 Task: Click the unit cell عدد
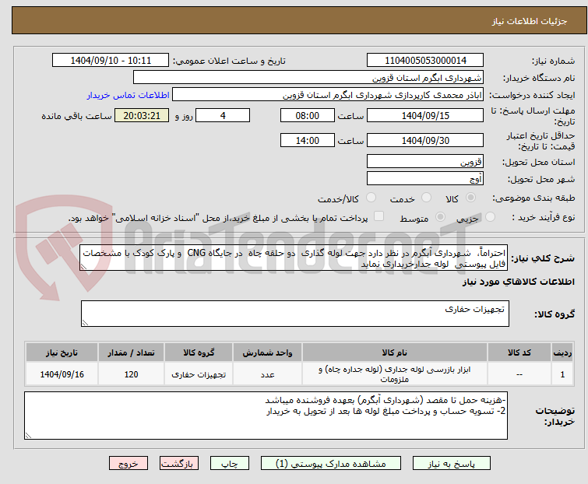click(267, 374)
